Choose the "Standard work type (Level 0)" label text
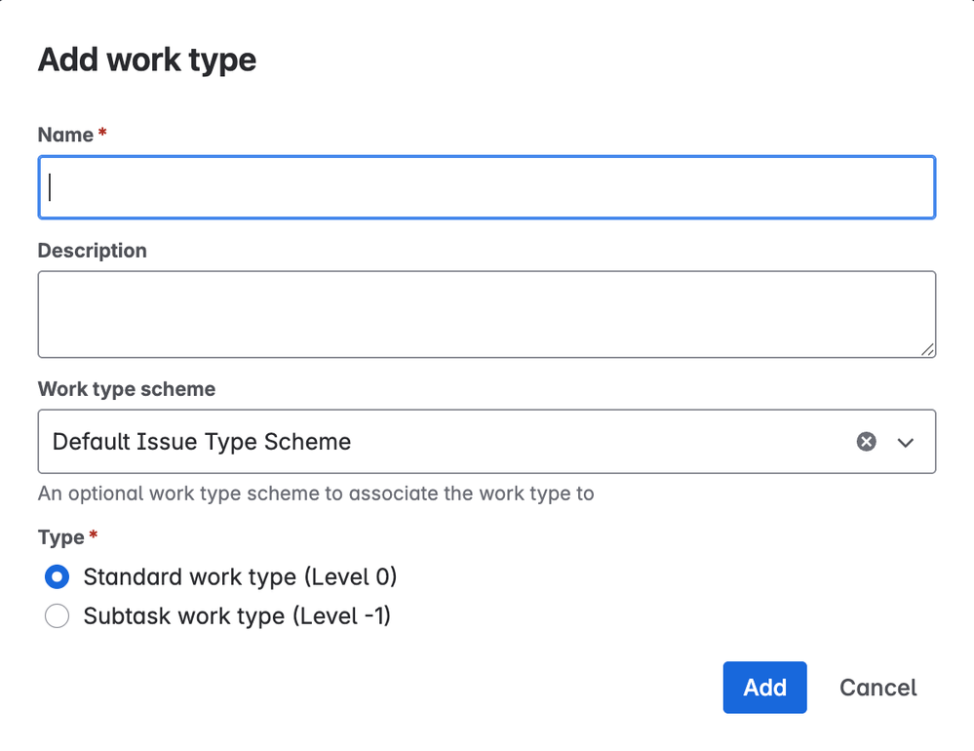The height and width of the screenshot is (751, 974). pos(240,577)
